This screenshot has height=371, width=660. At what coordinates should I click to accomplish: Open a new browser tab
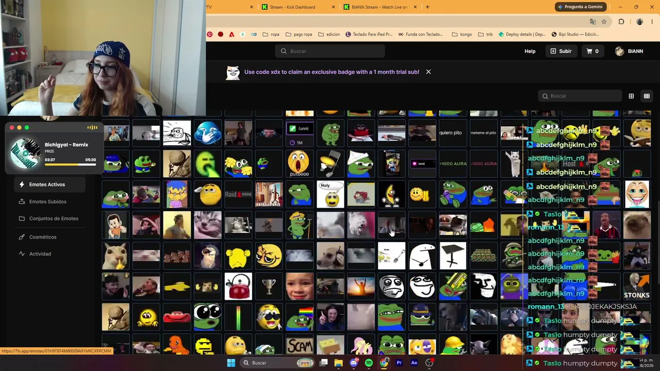tap(427, 7)
